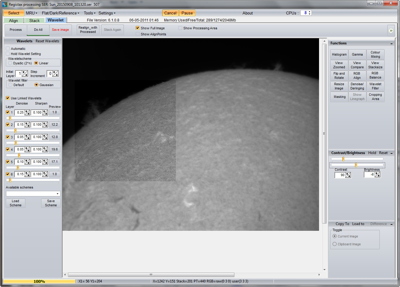
Task: Click the Cancel button
Action: click(170, 13)
